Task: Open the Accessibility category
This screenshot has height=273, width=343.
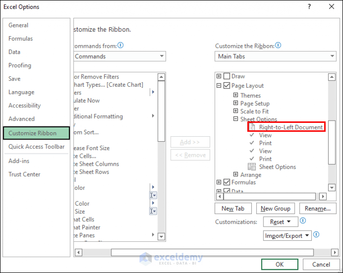Action: pyautogui.click(x=25, y=105)
